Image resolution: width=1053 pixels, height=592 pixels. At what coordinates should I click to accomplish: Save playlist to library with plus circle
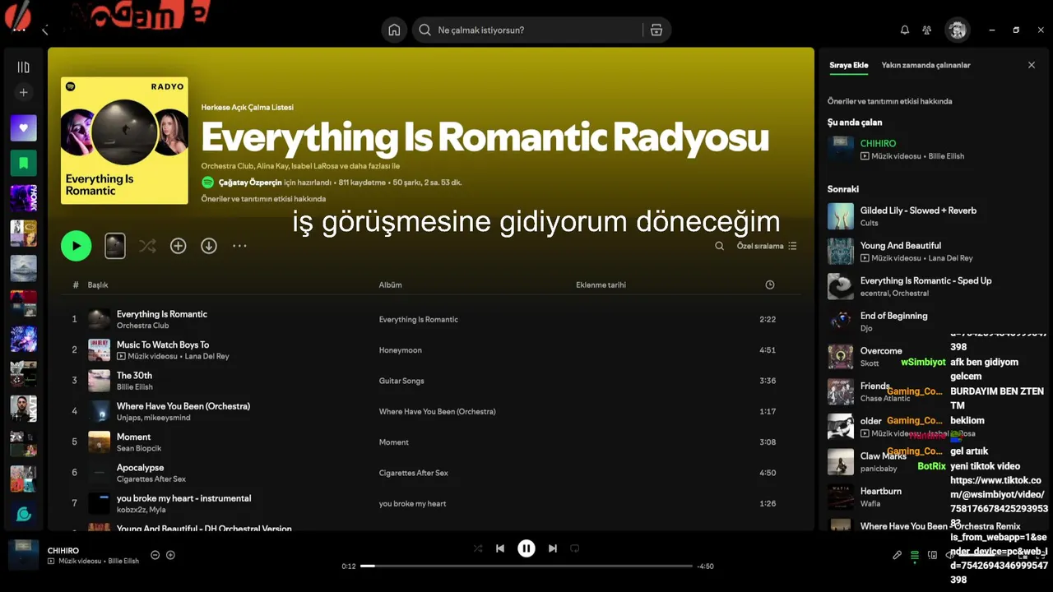178,246
